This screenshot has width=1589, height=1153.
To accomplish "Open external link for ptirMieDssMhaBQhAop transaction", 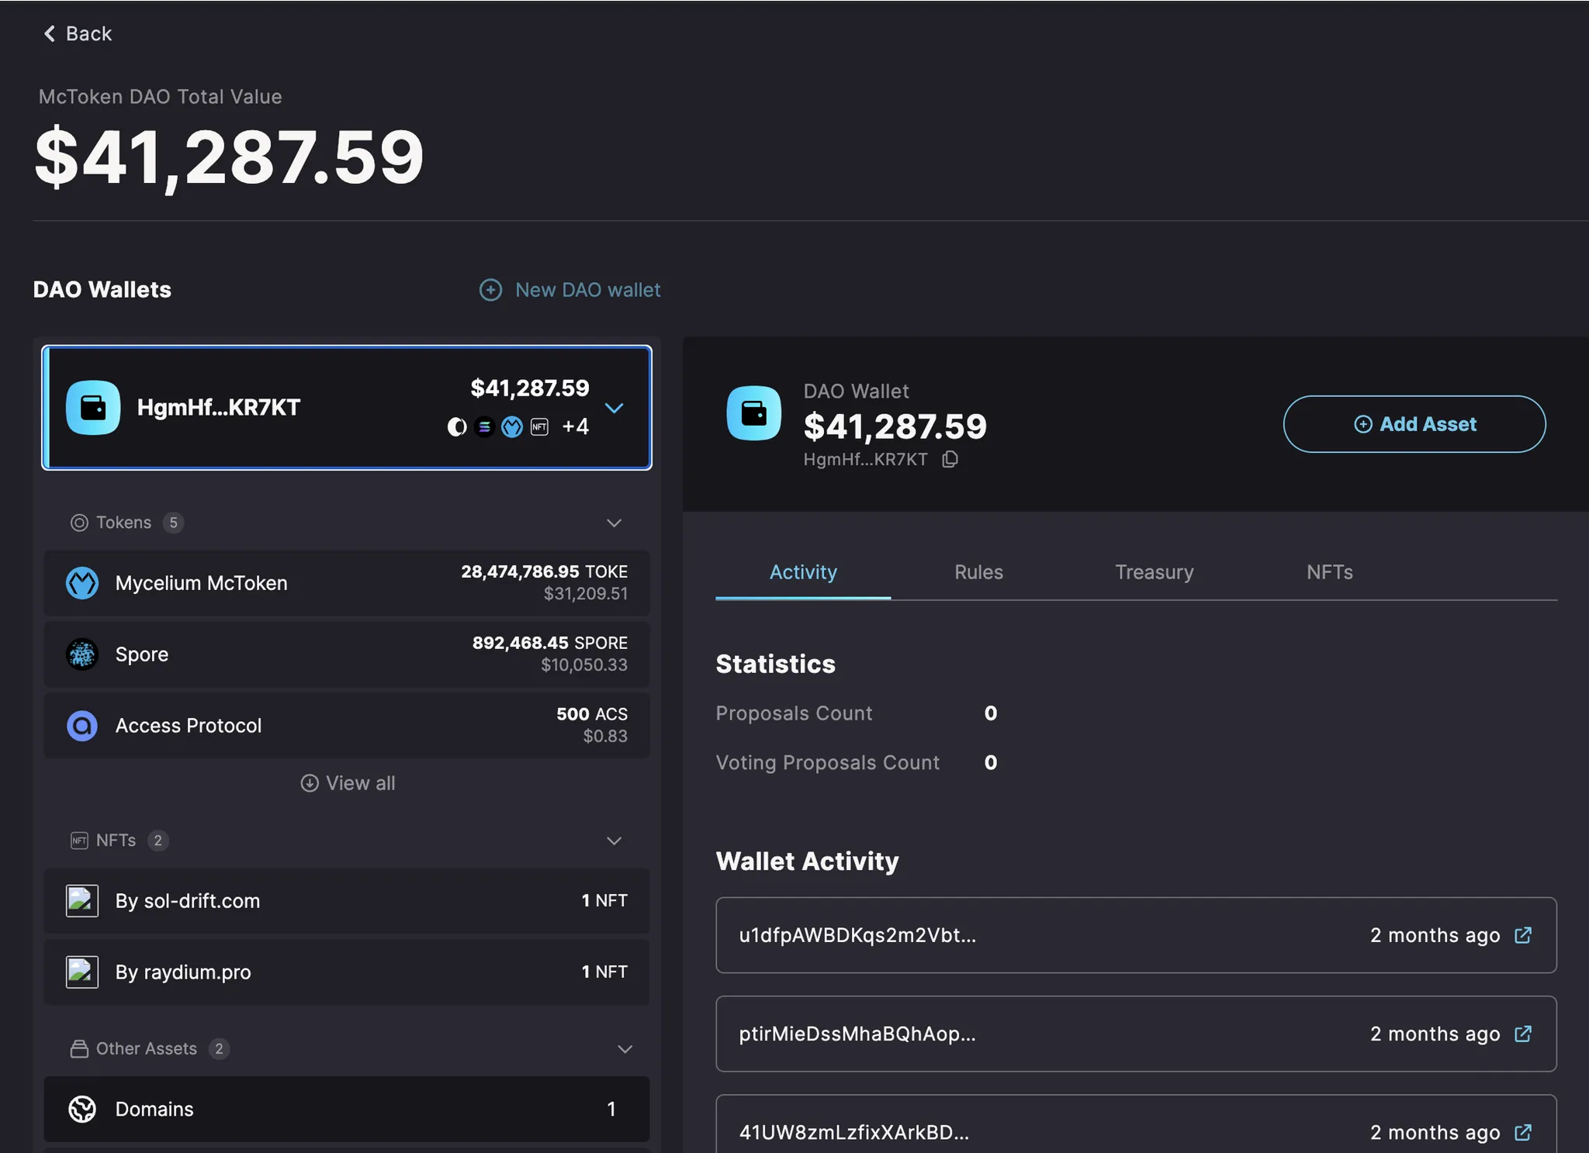I will point(1522,1034).
